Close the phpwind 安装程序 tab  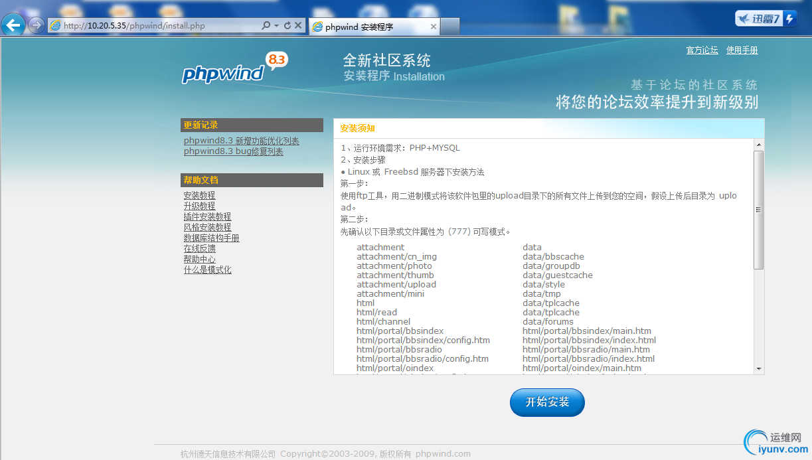tap(434, 27)
